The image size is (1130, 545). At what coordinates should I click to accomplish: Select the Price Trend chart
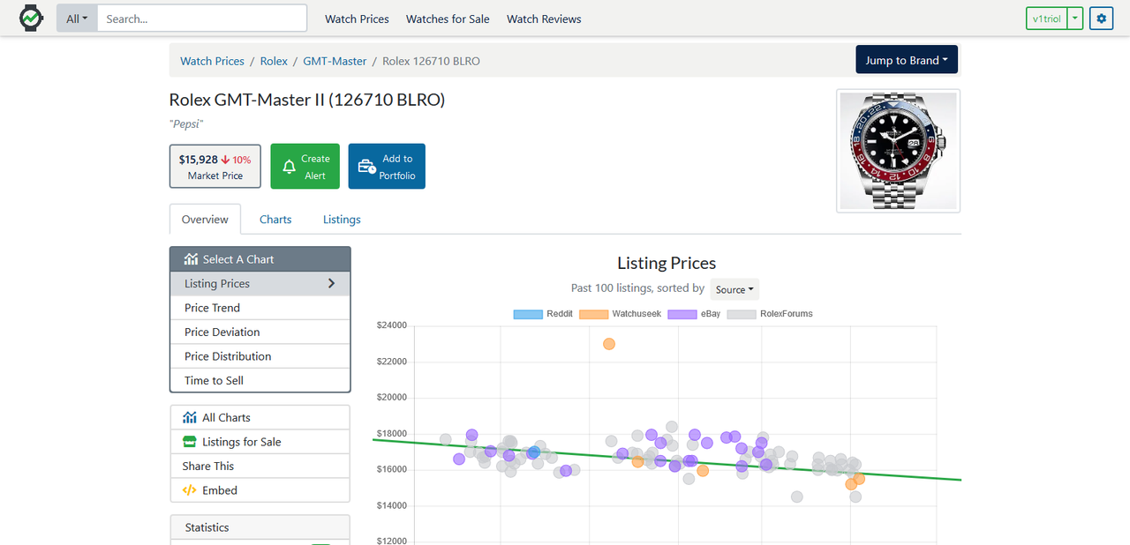pos(260,308)
